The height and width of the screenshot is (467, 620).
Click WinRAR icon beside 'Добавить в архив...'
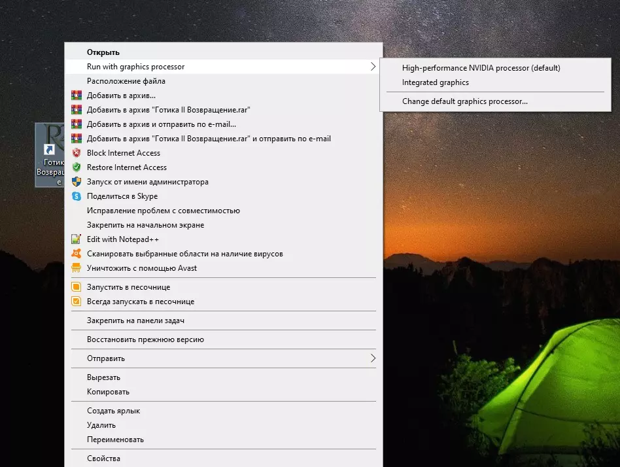coord(77,95)
